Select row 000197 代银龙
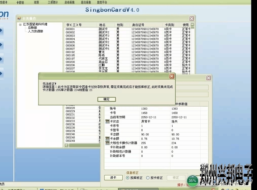The image size is (257, 190). pos(128,59)
